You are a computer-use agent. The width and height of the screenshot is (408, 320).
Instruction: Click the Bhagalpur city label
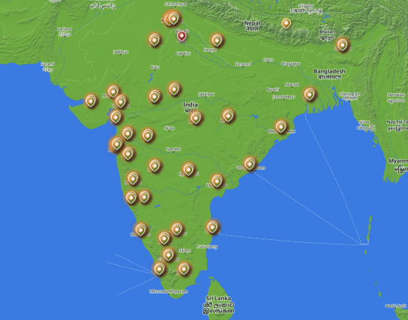291,64
